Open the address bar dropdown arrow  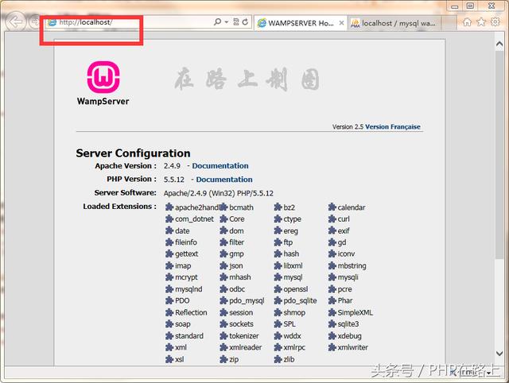(226, 22)
